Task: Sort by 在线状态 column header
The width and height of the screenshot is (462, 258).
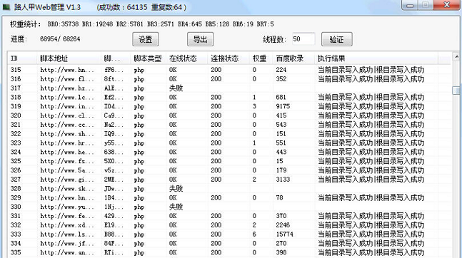Action: [x=186, y=58]
